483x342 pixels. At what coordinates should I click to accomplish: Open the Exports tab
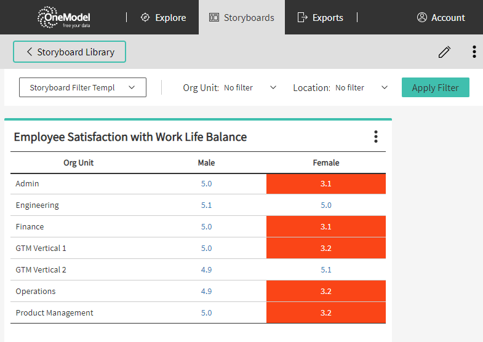pyautogui.click(x=320, y=18)
